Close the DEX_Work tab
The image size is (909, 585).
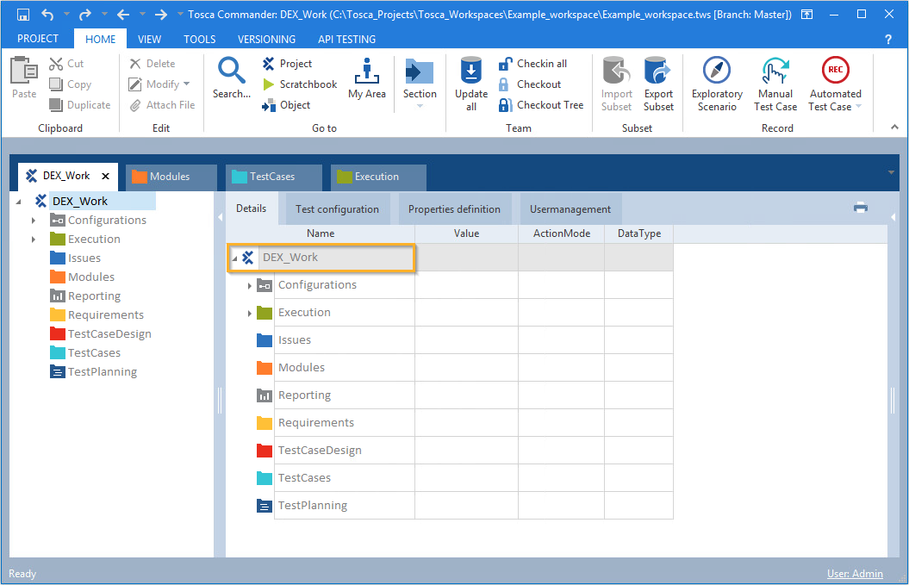pos(105,176)
